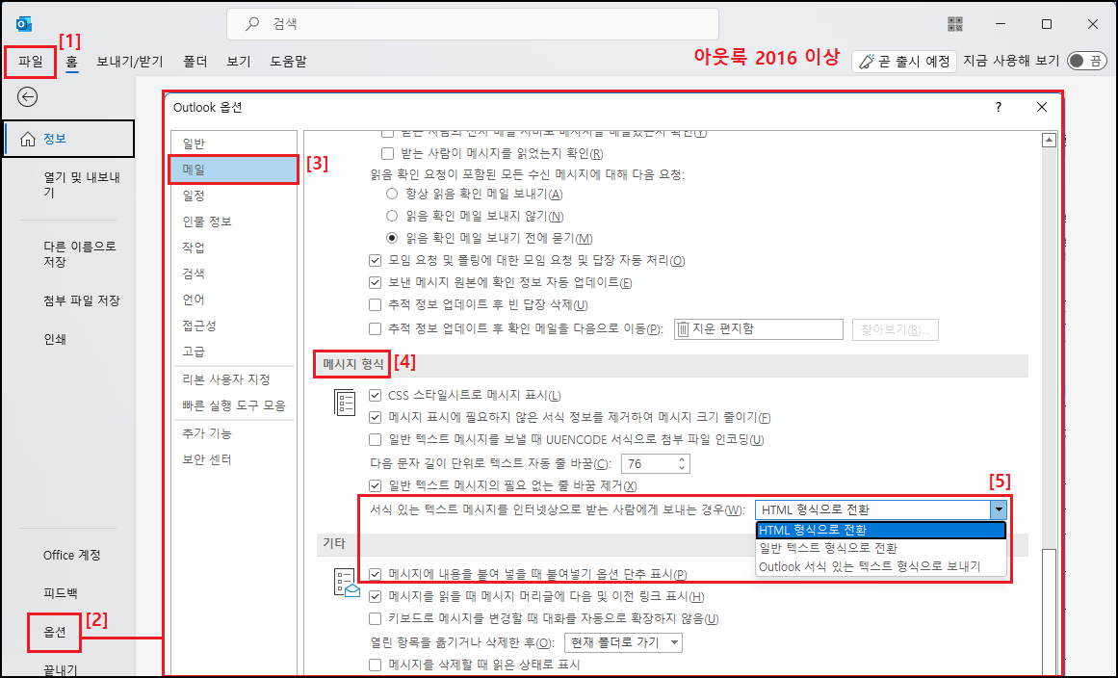Click the home icon beside 정보
Screen dimensions: 1118x678
coord(27,139)
